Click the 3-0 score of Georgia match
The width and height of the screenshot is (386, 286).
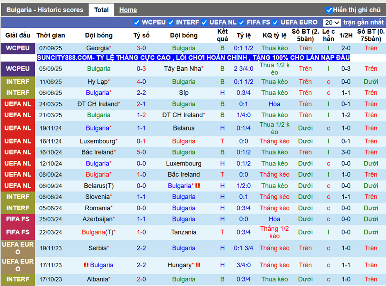tap(141, 48)
